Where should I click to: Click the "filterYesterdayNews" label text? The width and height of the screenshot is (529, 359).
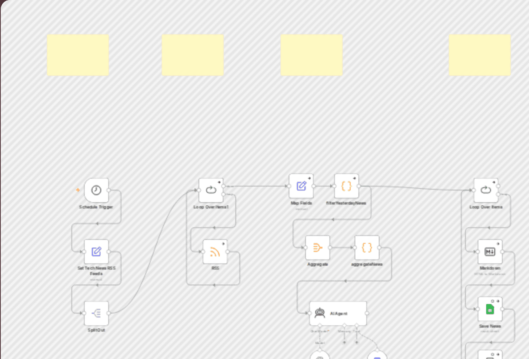[x=346, y=203]
